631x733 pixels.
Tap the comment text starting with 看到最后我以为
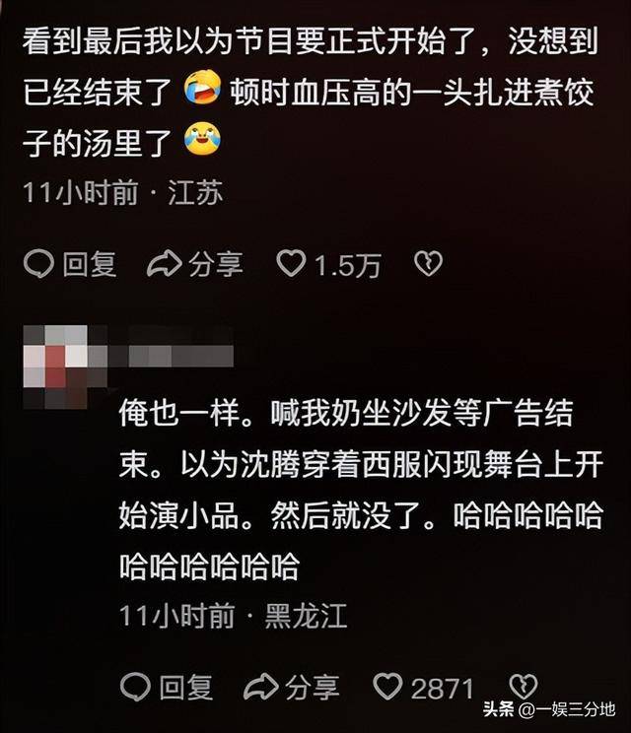pos(311,92)
